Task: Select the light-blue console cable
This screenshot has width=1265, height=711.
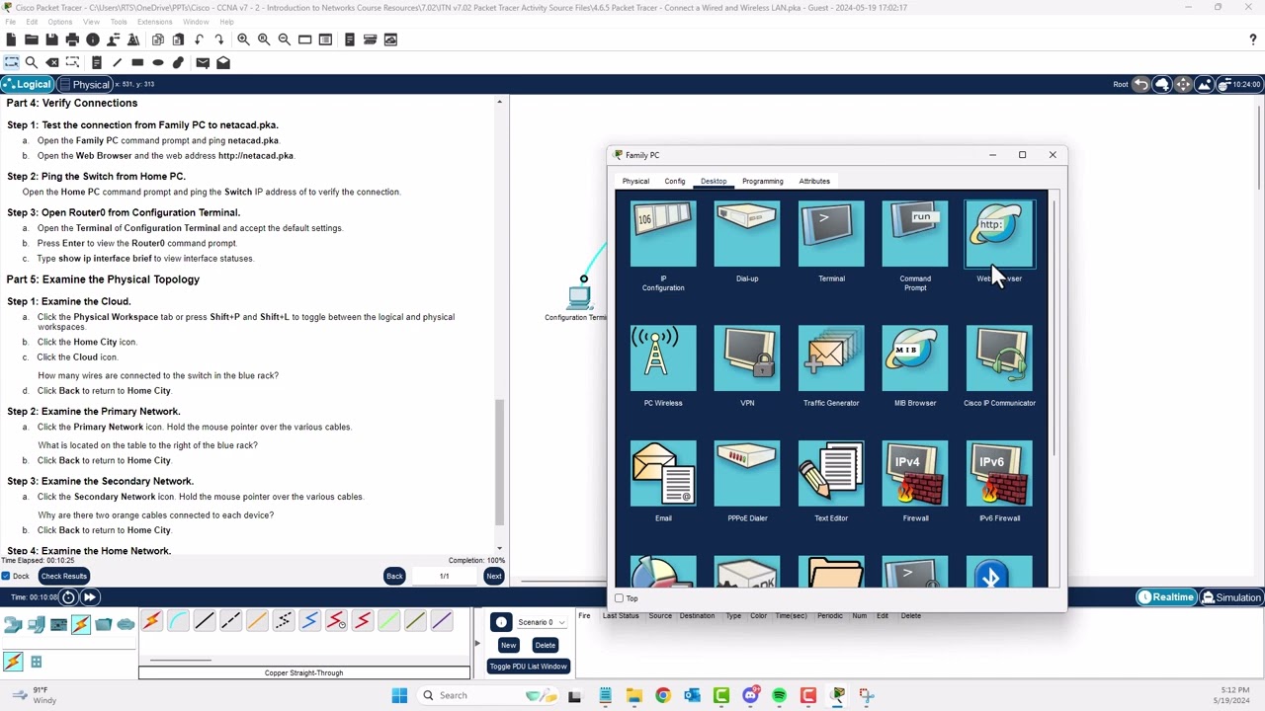Action: [x=178, y=621]
